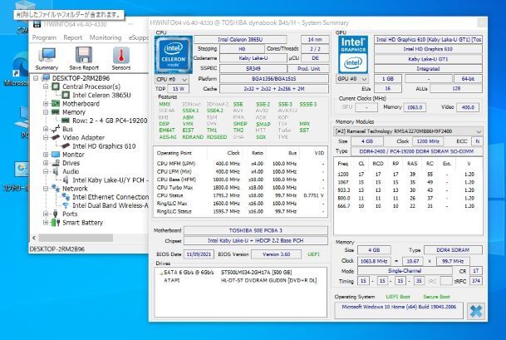Select Intel HD Graphics 610 tree item
The width and height of the screenshot is (506, 340).
pyautogui.click(x=104, y=146)
